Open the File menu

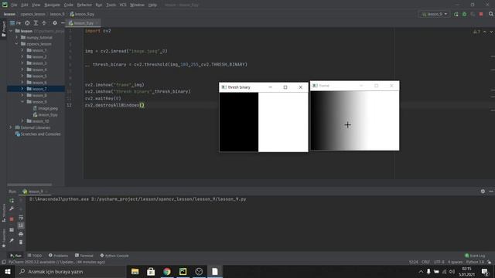(14, 5)
